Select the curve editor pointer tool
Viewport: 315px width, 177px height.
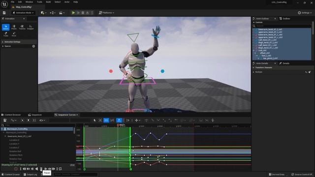point(94,120)
